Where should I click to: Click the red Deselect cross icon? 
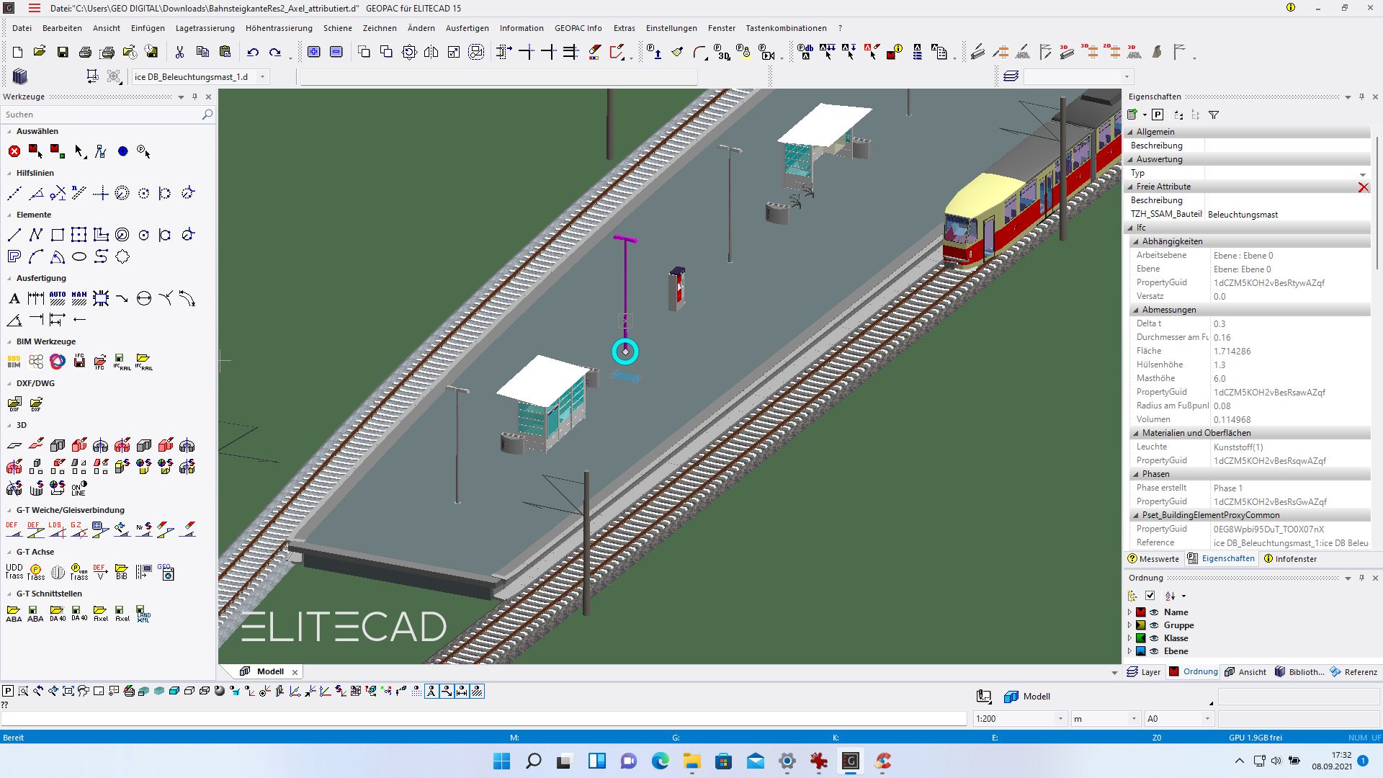coord(14,151)
